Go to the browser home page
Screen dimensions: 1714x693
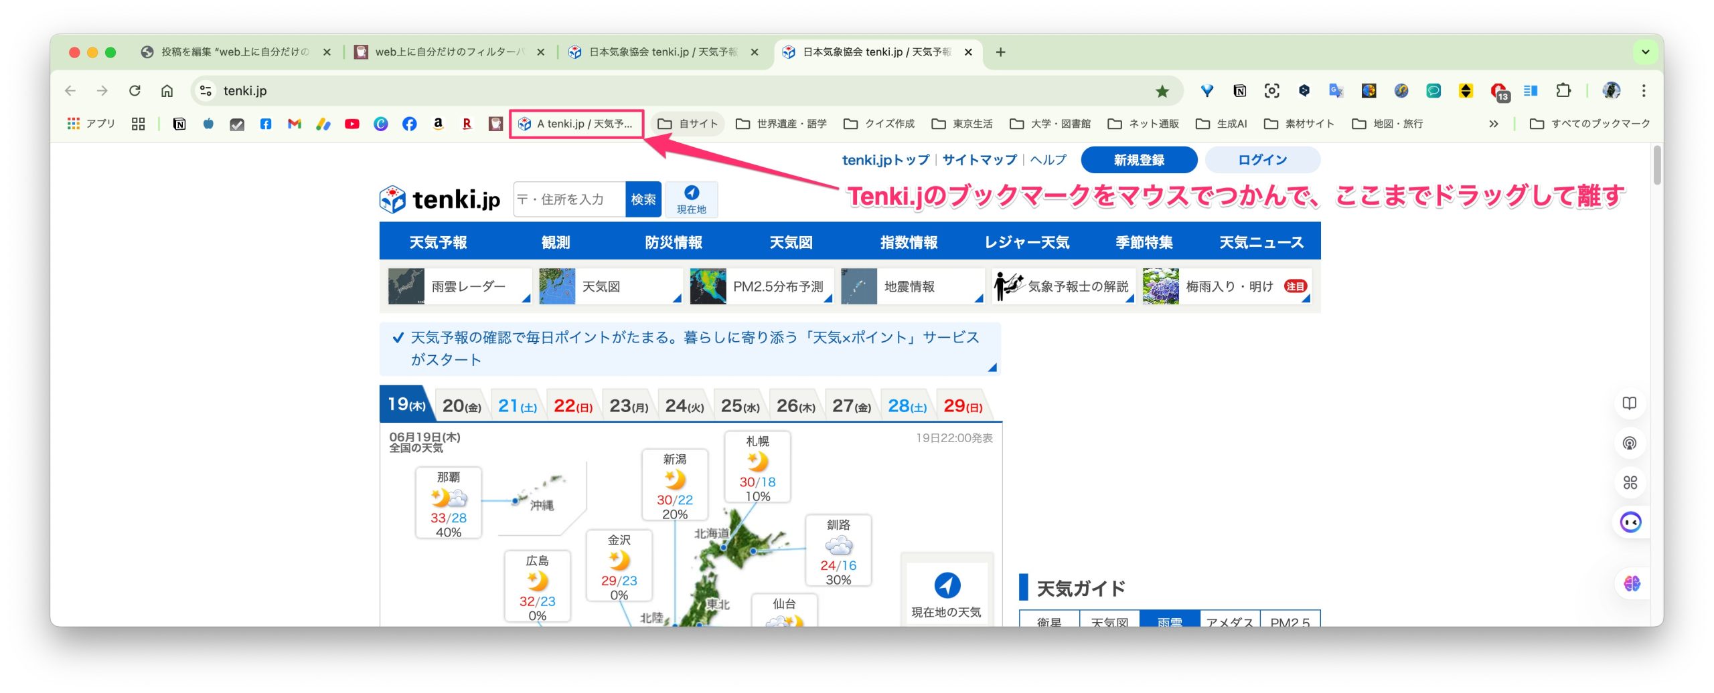coord(167,90)
